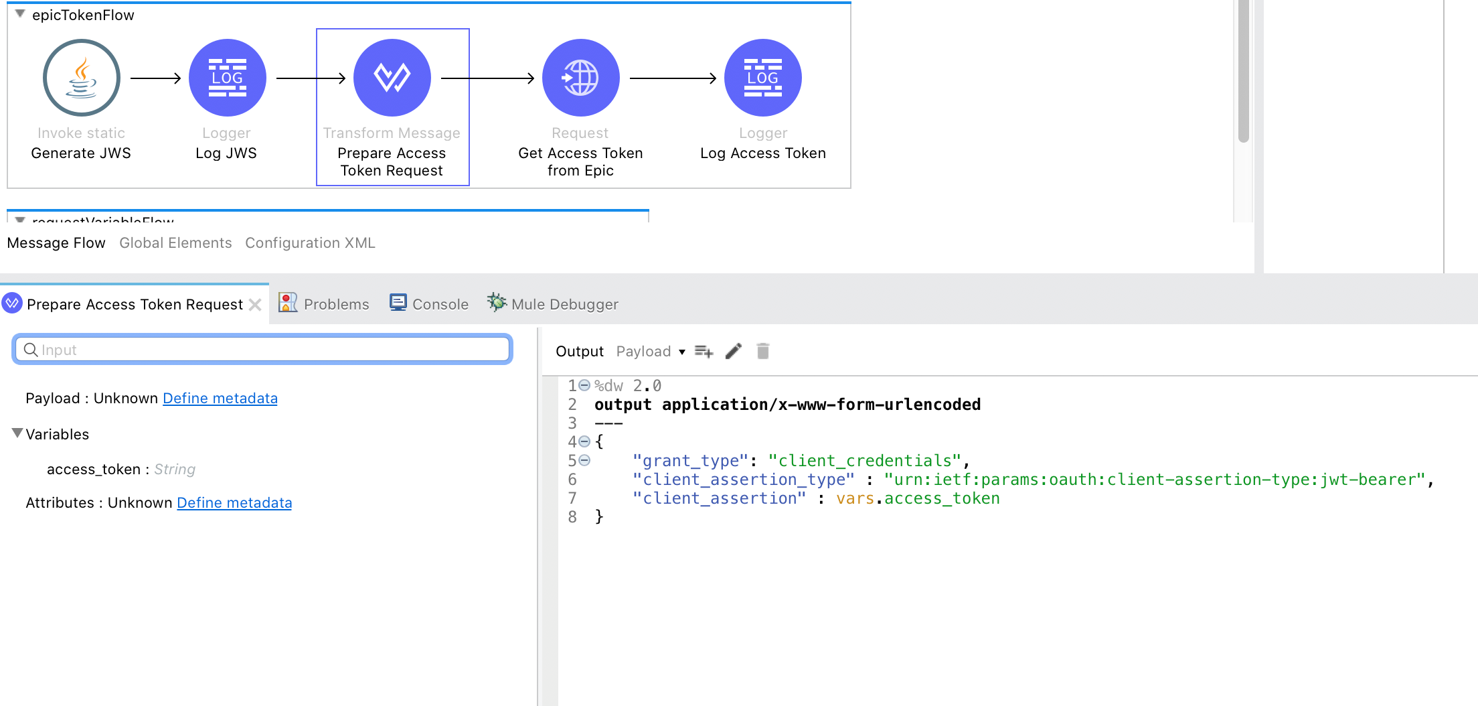Click the Problems tab icon
The image size is (1478, 706).
288,303
